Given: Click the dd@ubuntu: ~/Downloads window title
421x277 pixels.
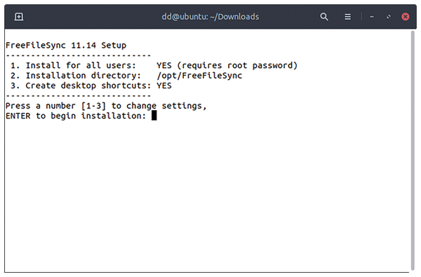Looking at the screenshot, I should coord(210,17).
